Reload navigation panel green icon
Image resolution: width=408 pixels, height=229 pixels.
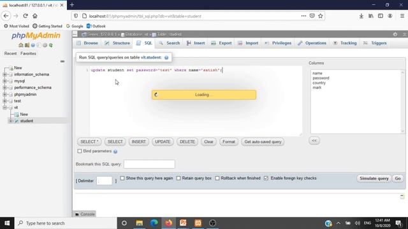coord(51,45)
